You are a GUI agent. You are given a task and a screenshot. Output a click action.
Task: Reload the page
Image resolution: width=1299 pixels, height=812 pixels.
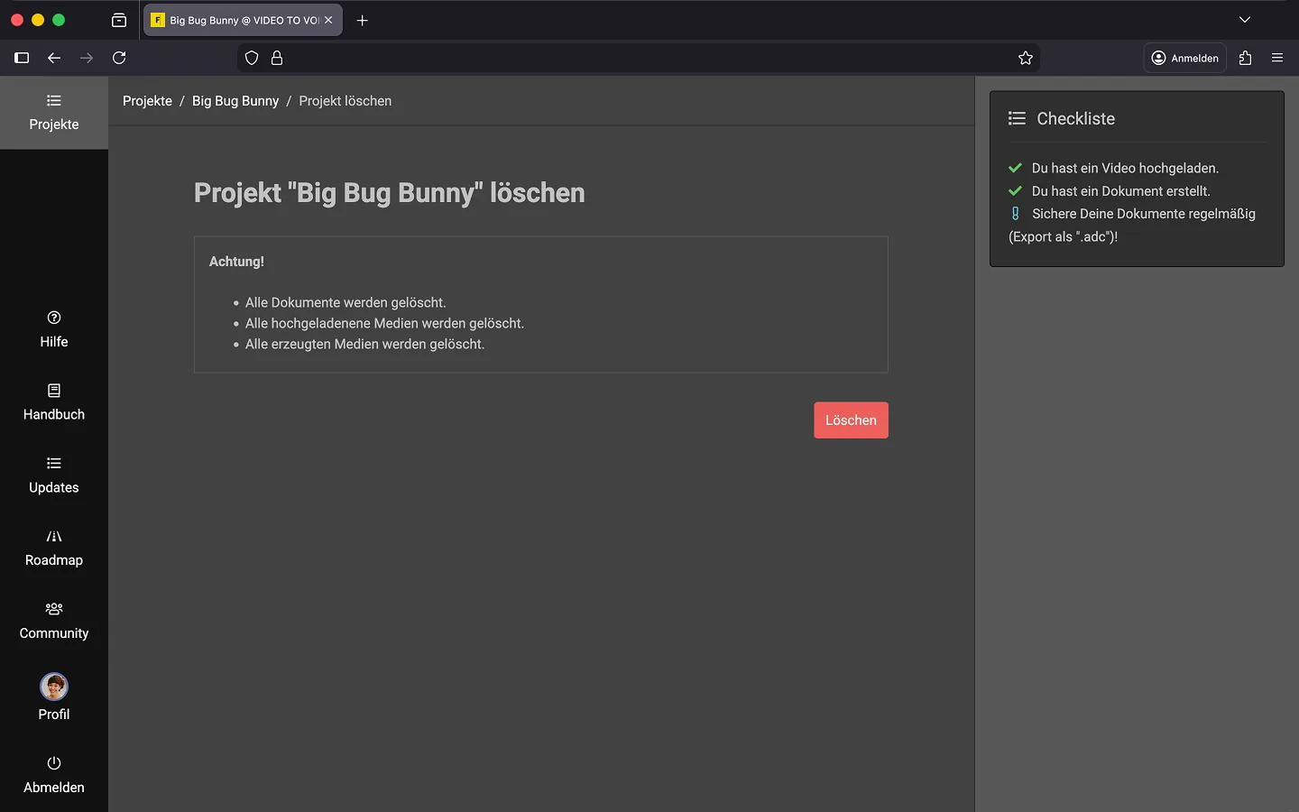[x=119, y=58]
